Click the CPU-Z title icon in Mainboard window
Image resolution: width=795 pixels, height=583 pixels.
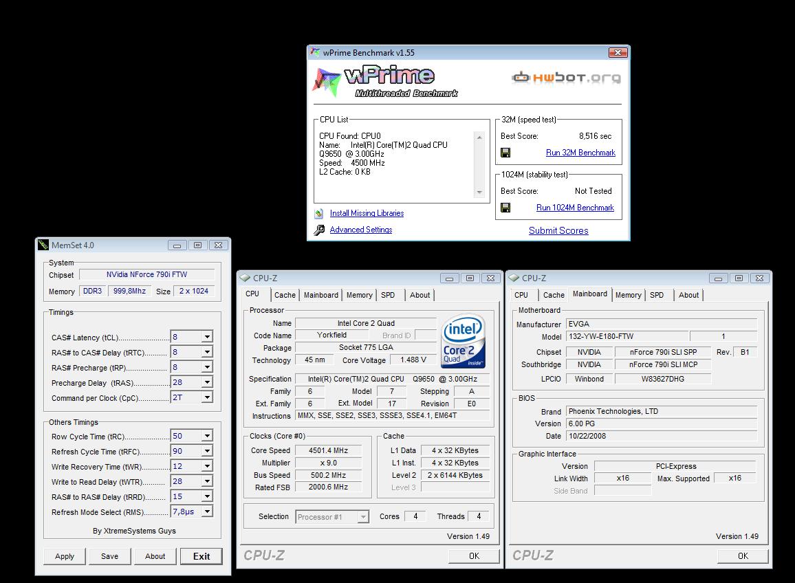pyautogui.click(x=514, y=278)
